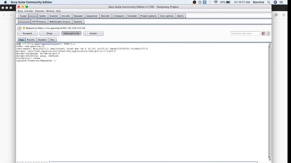This screenshot has height=163, width=291.
Task: Select the Headers message view tab
Action: click(42, 40)
